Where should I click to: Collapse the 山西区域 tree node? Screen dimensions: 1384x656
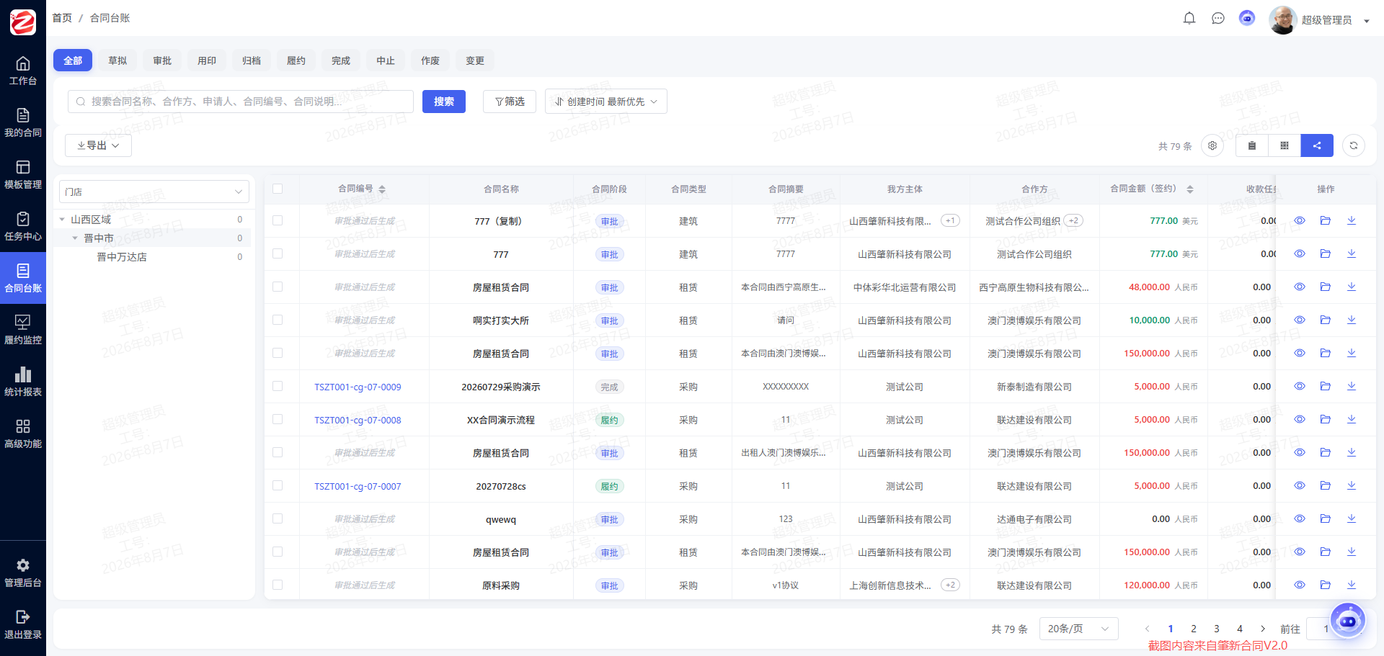pos(62,220)
